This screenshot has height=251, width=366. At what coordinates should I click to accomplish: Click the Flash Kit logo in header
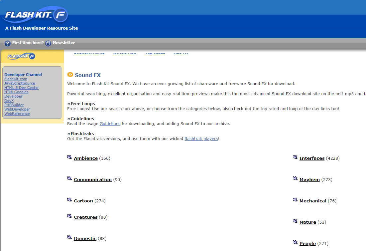[x=35, y=15]
